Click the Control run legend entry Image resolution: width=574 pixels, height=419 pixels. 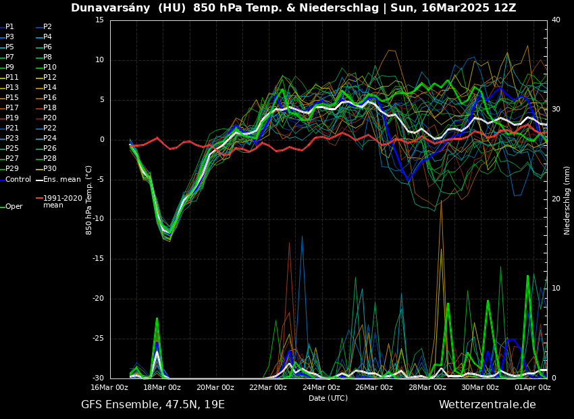tap(18, 180)
